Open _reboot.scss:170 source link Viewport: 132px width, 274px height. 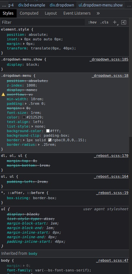click(111, 156)
